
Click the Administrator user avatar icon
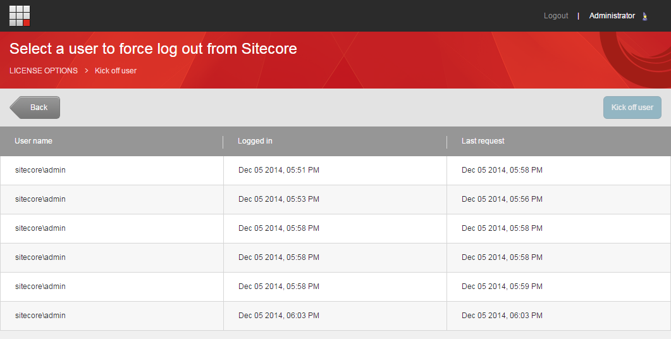tap(645, 16)
